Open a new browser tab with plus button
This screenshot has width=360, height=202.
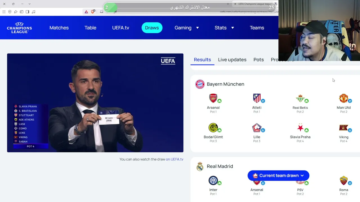click(x=228, y=4)
